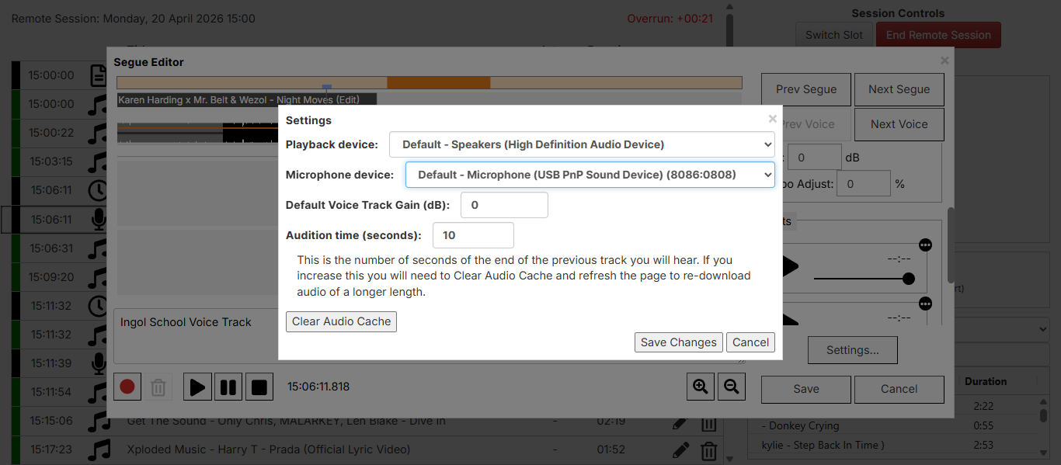The image size is (1061, 465).
Task: Close the Settings dialog with the X
Action: pos(772,119)
